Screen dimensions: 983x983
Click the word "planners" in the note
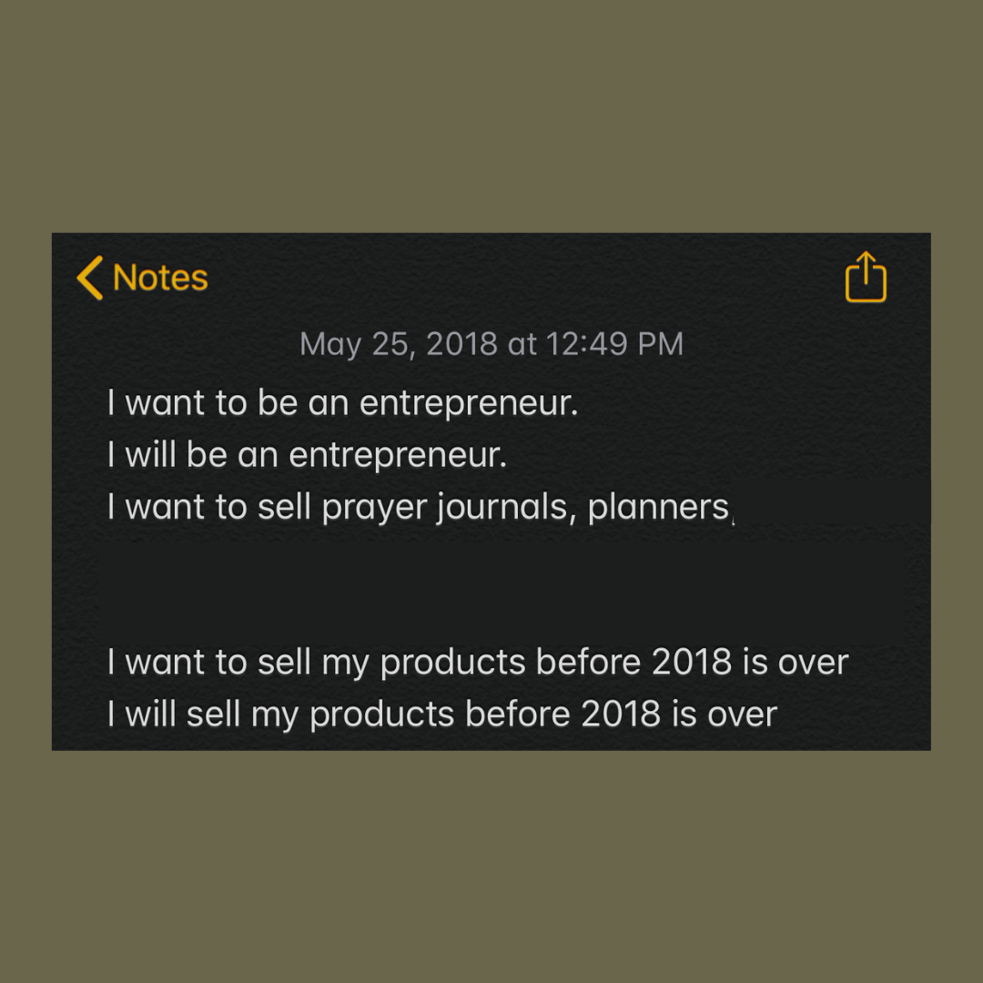658,508
